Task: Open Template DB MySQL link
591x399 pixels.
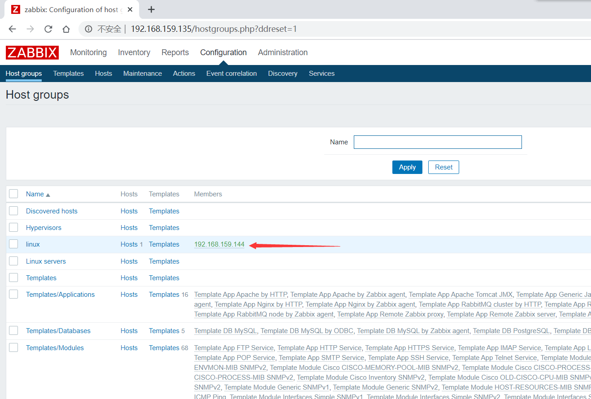Action: (x=226, y=331)
